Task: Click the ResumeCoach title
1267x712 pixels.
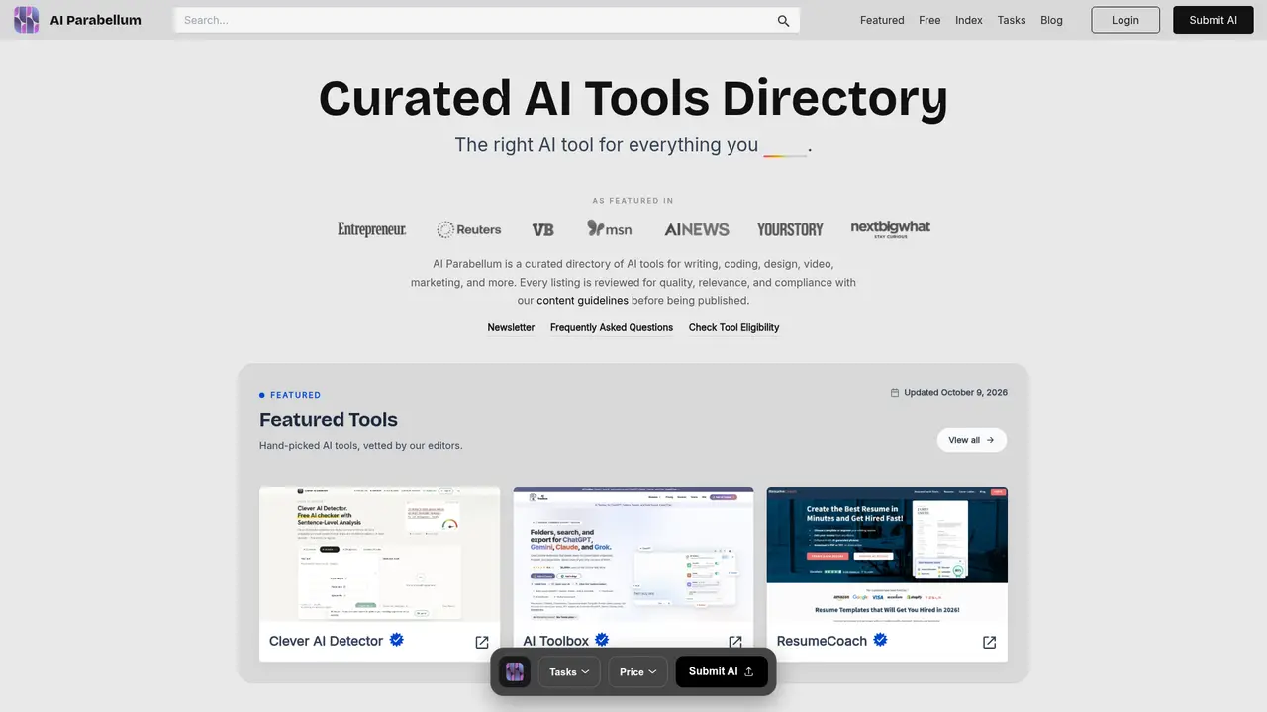Action: click(822, 641)
